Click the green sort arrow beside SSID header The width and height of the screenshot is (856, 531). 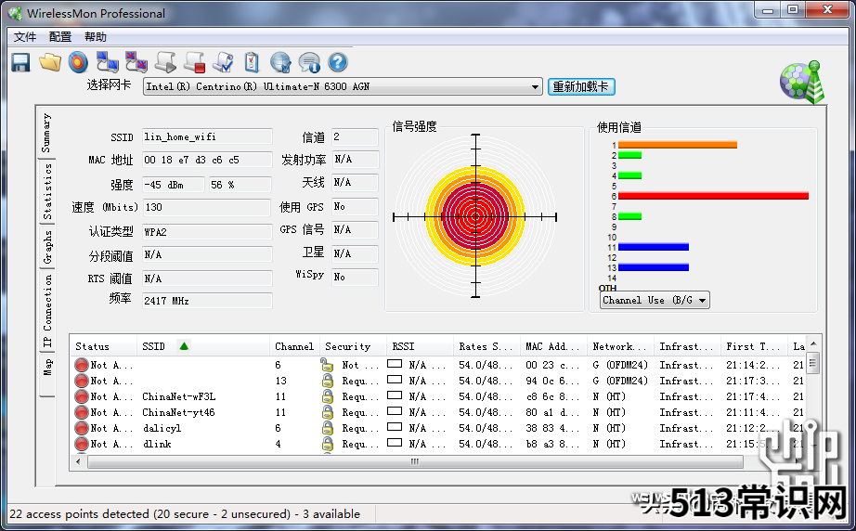click(184, 346)
